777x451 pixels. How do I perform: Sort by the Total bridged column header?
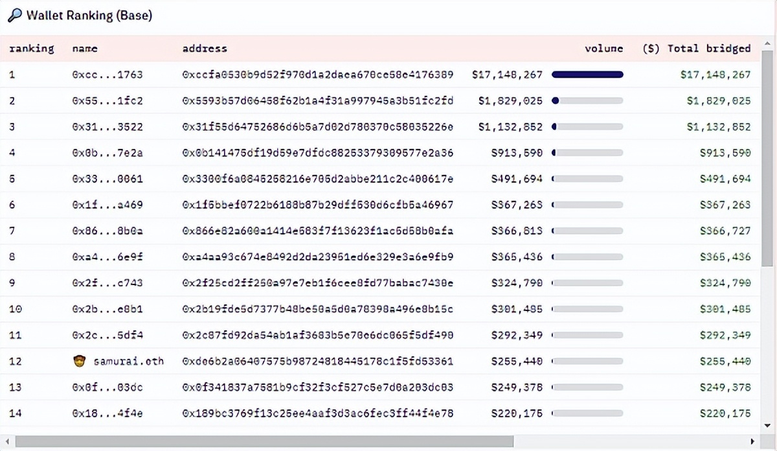pyautogui.click(x=699, y=48)
